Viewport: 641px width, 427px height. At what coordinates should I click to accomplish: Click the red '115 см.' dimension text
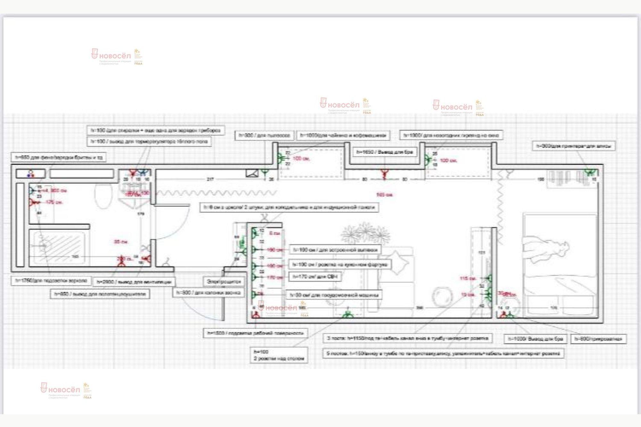[x=468, y=278]
